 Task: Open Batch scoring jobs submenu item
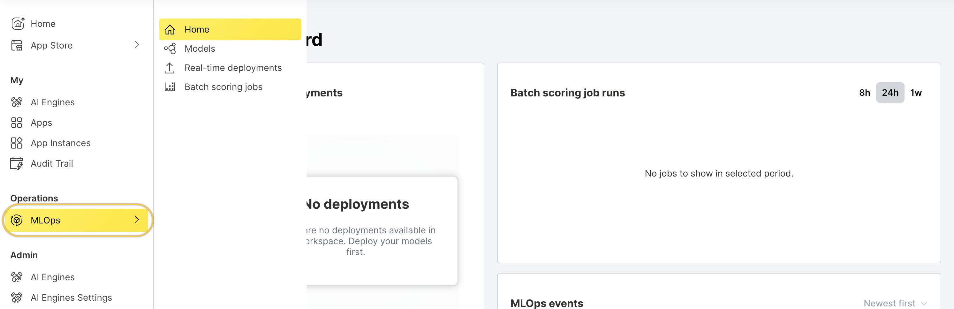point(230,87)
